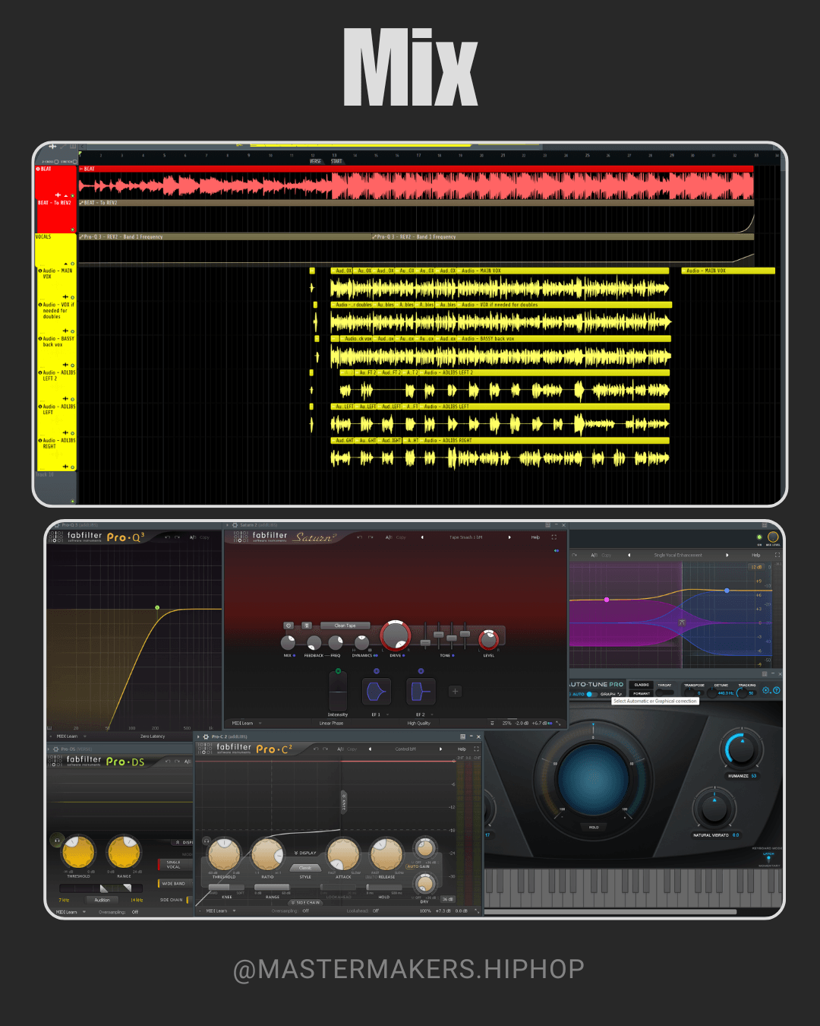The width and height of the screenshot is (820, 1026).
Task: Click the Audition button in Pro-DS
Action: click(x=102, y=900)
